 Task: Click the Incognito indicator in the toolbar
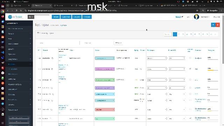click(212, 10)
